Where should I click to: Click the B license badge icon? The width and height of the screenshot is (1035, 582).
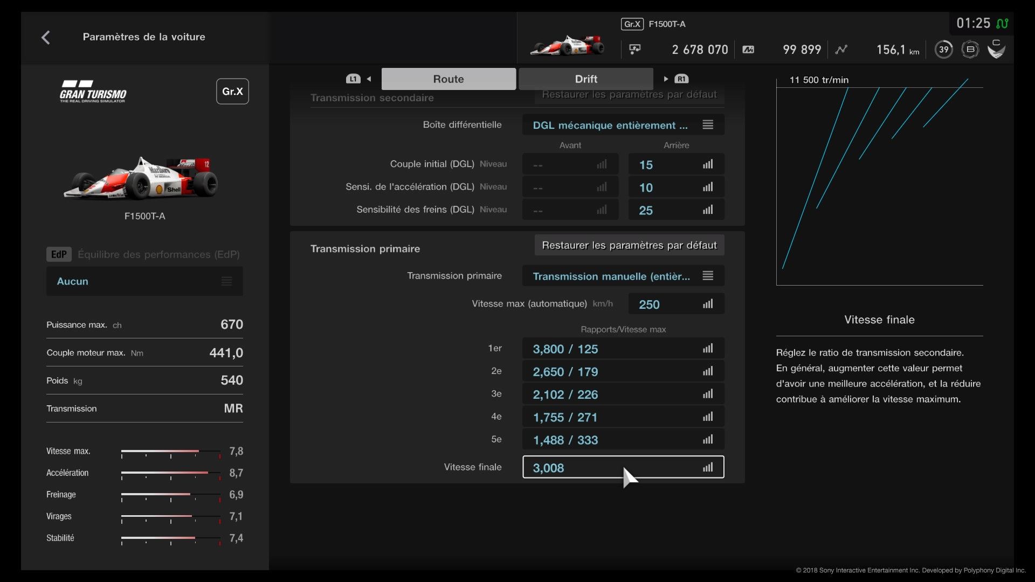[970, 50]
